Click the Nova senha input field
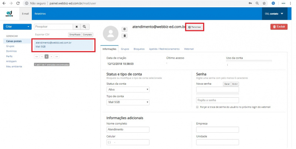 [217, 89]
